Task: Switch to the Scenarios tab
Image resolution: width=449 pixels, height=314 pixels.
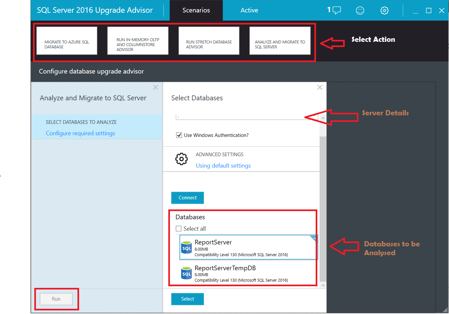Action: 196,10
